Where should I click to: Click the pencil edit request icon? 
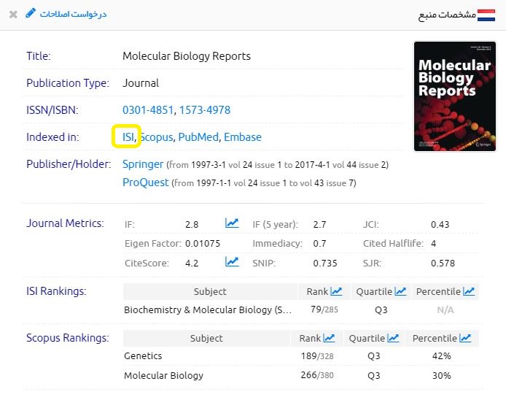pyautogui.click(x=30, y=14)
